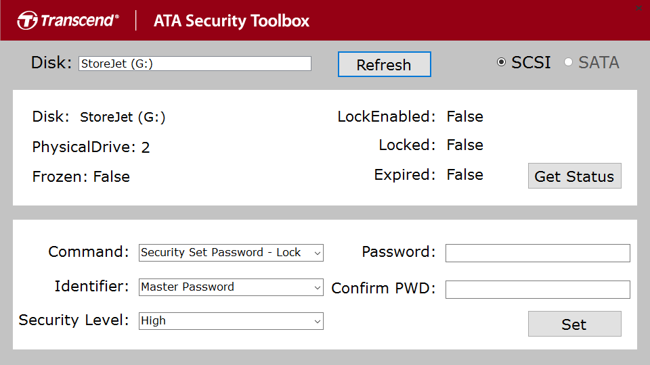
Task: Close the ATA Security Toolbox window
Action: coord(638,8)
